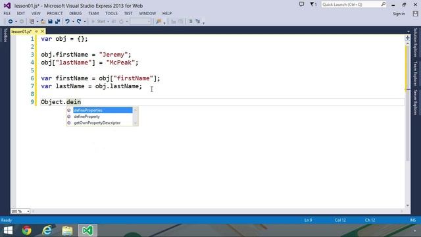Click the editor vertical scrollbar thumb
Image resolution: width=421 pixels, height=237 pixels.
408,103
